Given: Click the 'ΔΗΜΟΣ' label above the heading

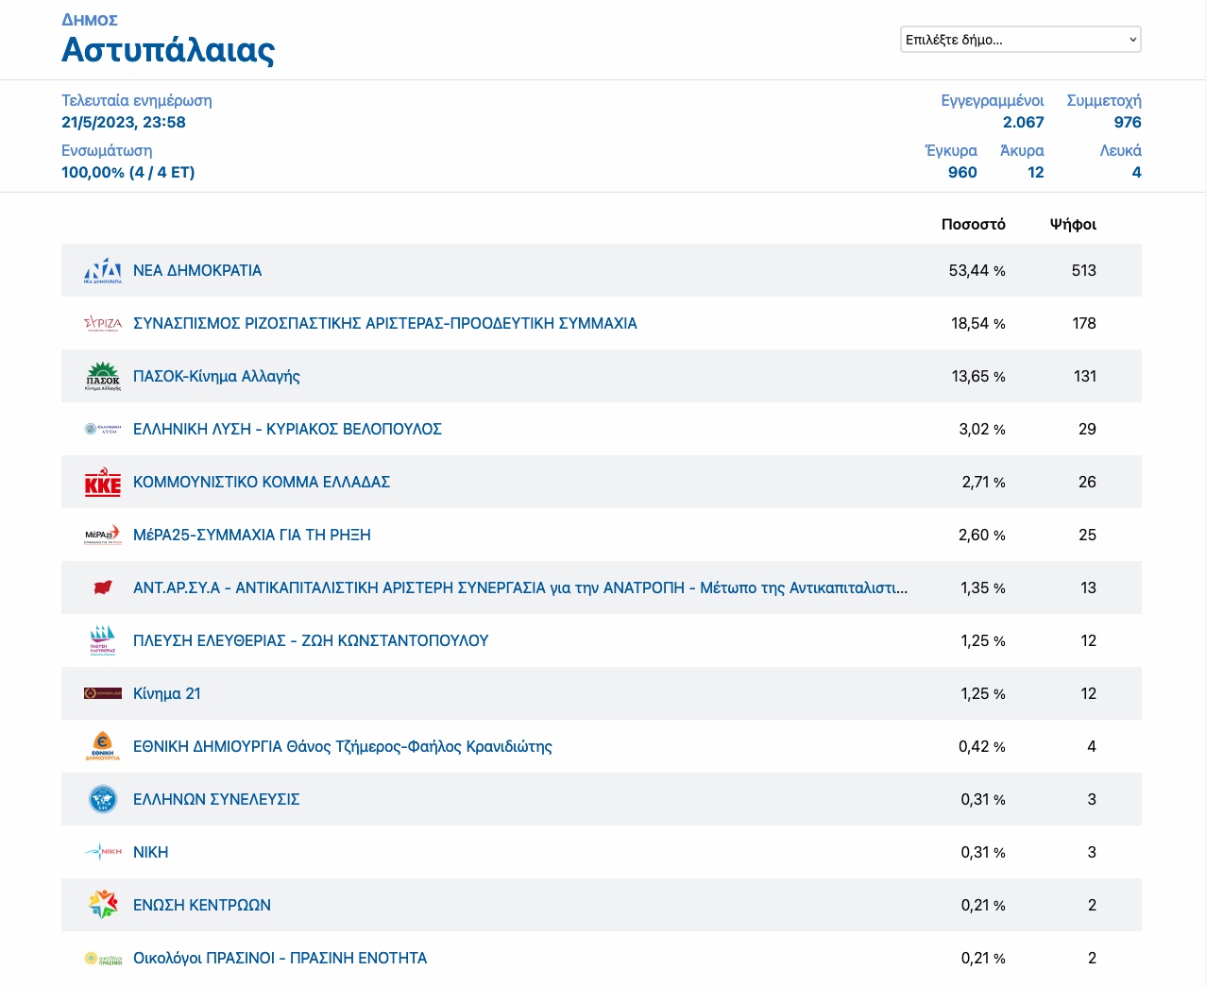Looking at the screenshot, I should pyautogui.click(x=90, y=20).
